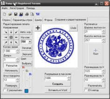The height and width of the screenshot is (99, 110).
Task: Click the Создать button
Action: tap(58, 84)
